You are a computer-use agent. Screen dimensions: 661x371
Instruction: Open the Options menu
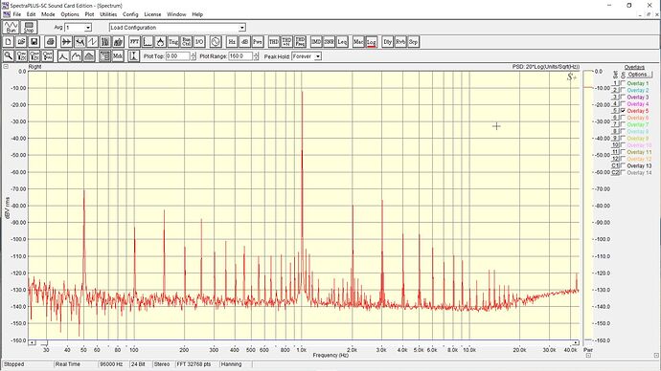pos(70,14)
